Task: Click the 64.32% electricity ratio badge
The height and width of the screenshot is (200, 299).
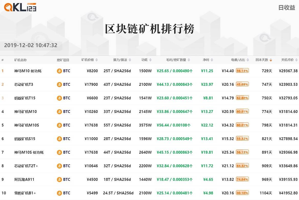Action: point(242,166)
